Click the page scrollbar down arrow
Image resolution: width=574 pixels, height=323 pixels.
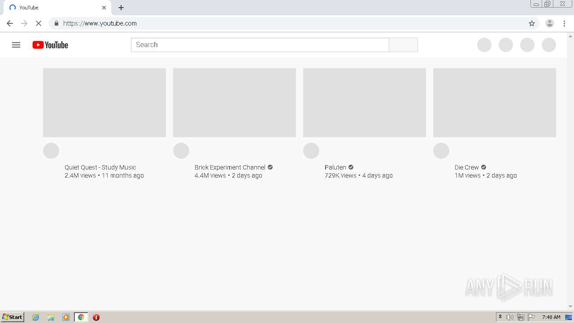click(x=570, y=306)
